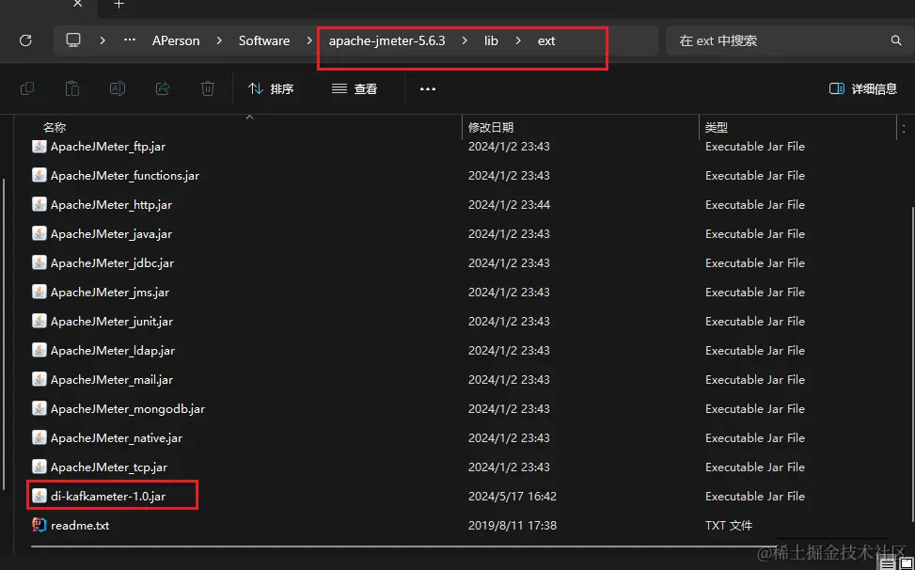The image size is (915, 570).
Task: Click the delete trash icon in the toolbar
Action: coord(208,88)
